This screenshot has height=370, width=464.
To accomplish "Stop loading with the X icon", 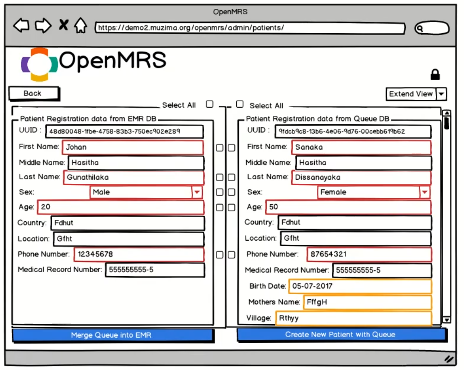I will point(63,25).
